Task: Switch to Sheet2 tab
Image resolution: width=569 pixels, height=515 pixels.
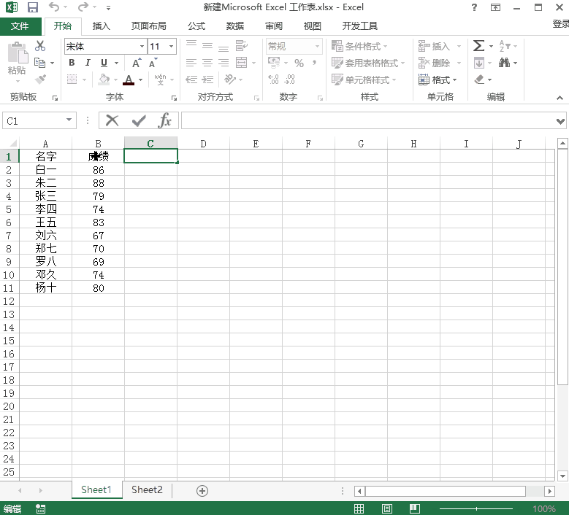Action: point(147,490)
